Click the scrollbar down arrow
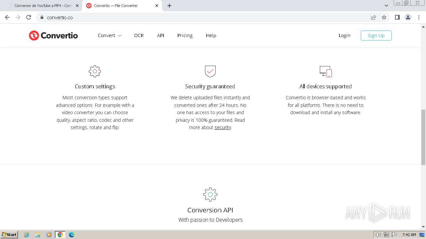The image size is (426, 239). click(423, 227)
